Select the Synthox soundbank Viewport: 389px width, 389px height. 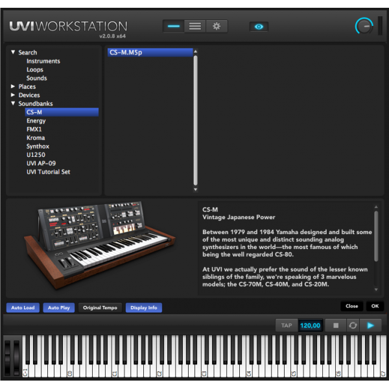tap(38, 147)
